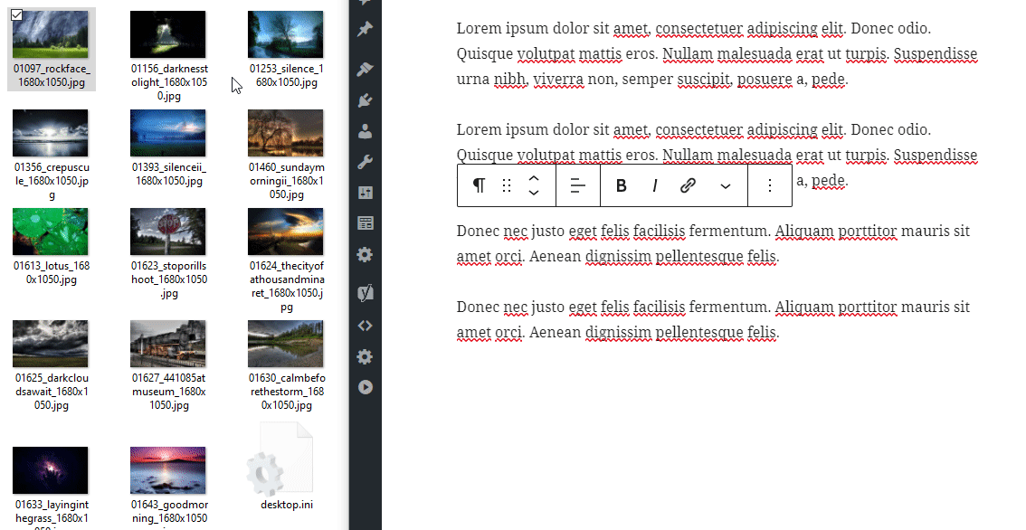Select the 01624_thecityofathousandminaret thumbnail

click(x=285, y=232)
